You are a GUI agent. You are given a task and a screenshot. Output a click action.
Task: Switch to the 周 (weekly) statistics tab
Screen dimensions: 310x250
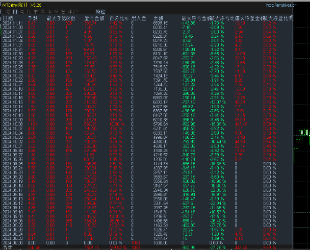pyautogui.click(x=22, y=12)
